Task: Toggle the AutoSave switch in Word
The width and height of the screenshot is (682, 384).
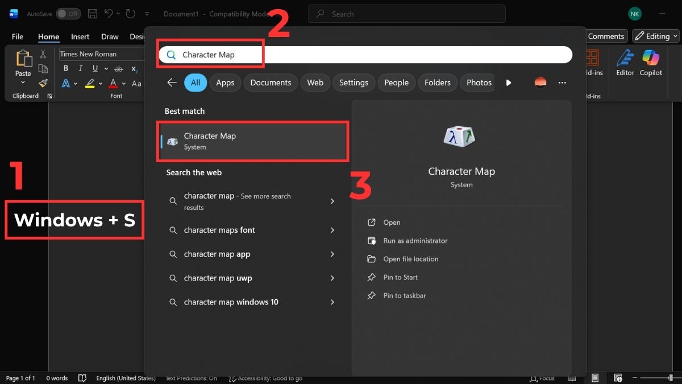Action: coord(68,14)
